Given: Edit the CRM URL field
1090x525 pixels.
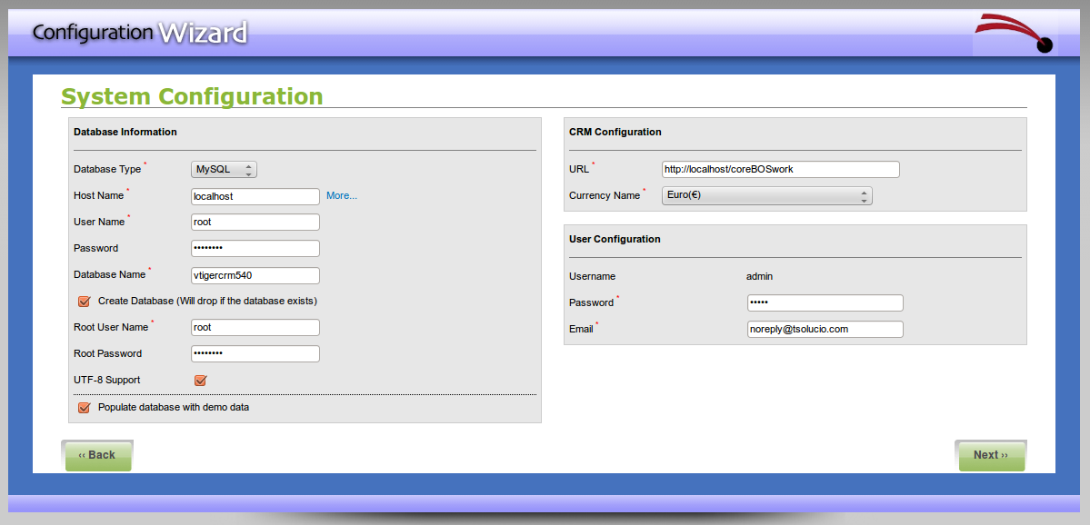Looking at the screenshot, I should 780,170.
